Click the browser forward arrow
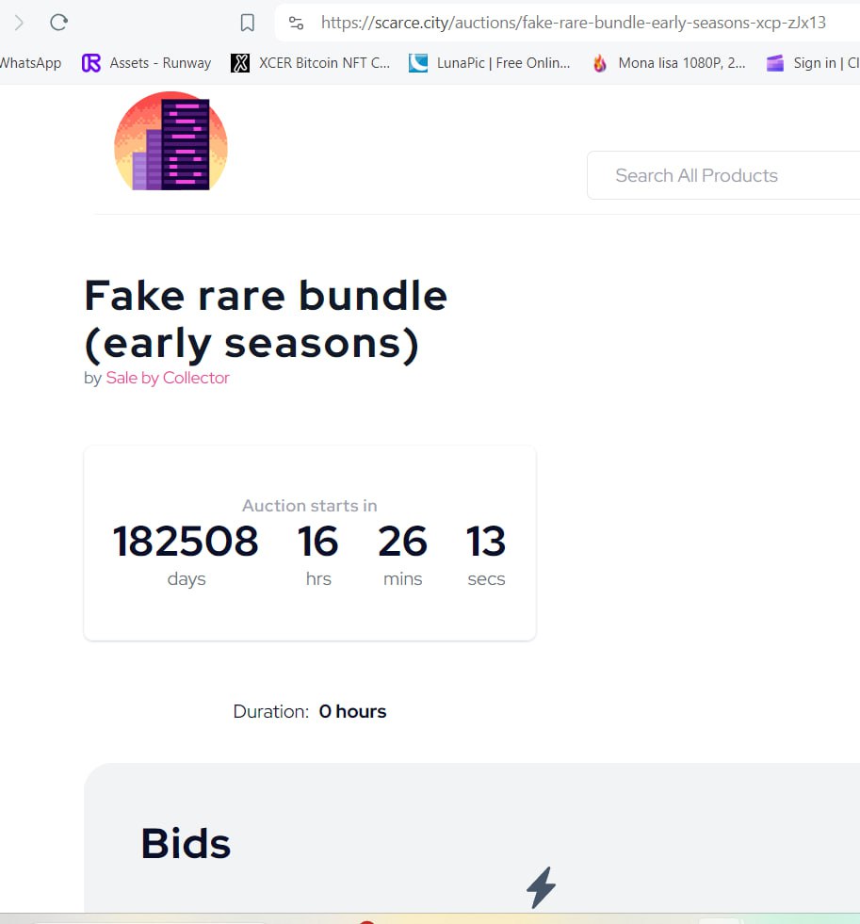The height and width of the screenshot is (924, 860). click(19, 23)
